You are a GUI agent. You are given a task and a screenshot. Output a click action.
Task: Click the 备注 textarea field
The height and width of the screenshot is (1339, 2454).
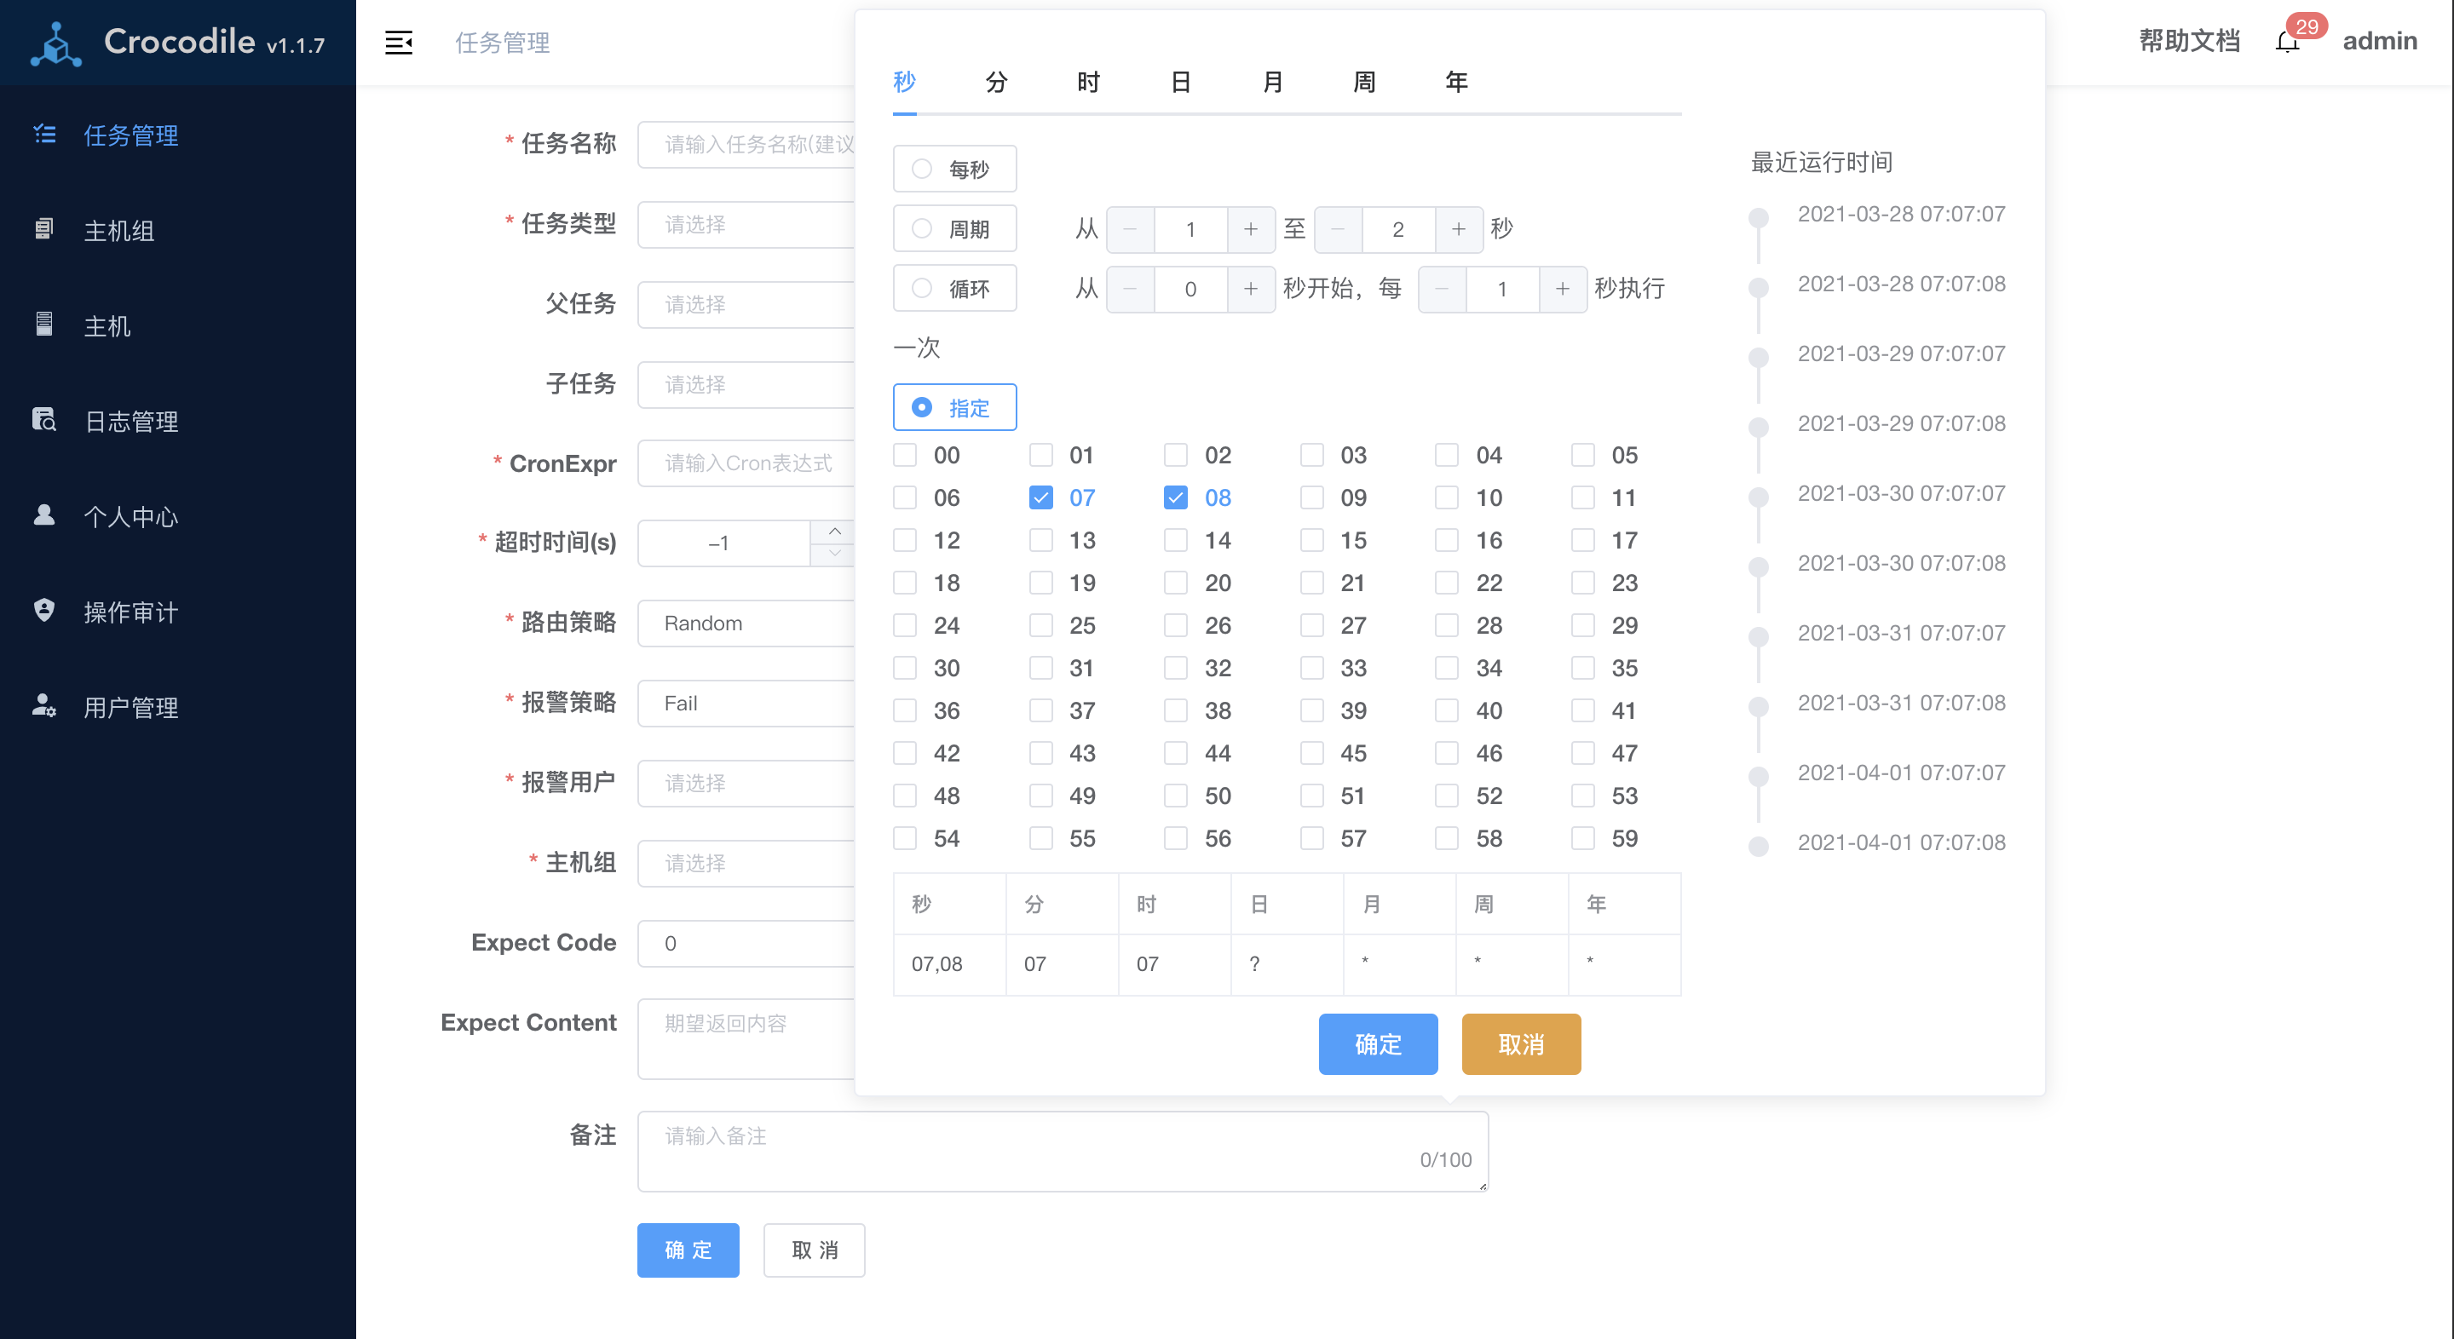pos(1061,1151)
